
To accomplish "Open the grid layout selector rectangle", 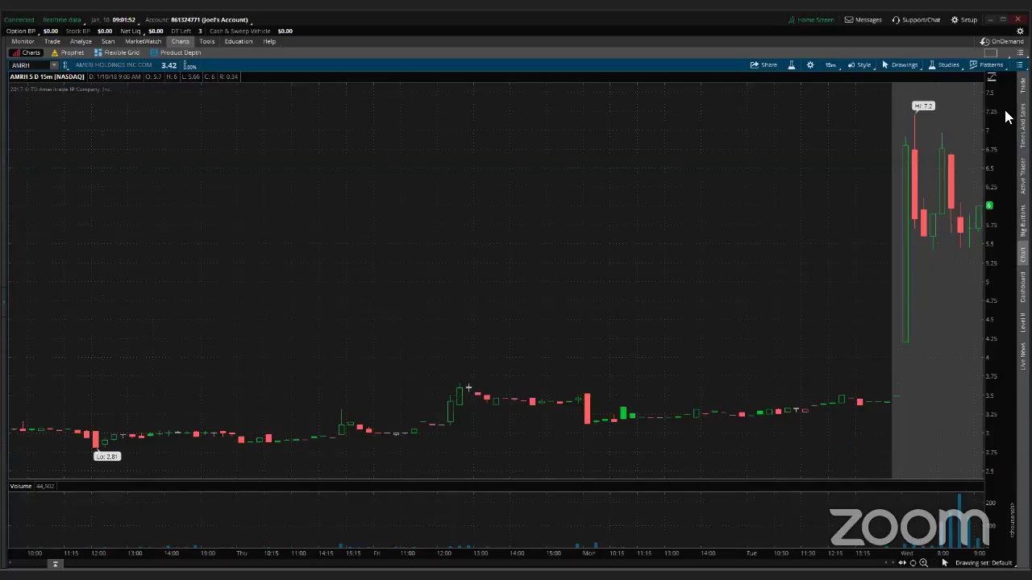I will coord(991,53).
